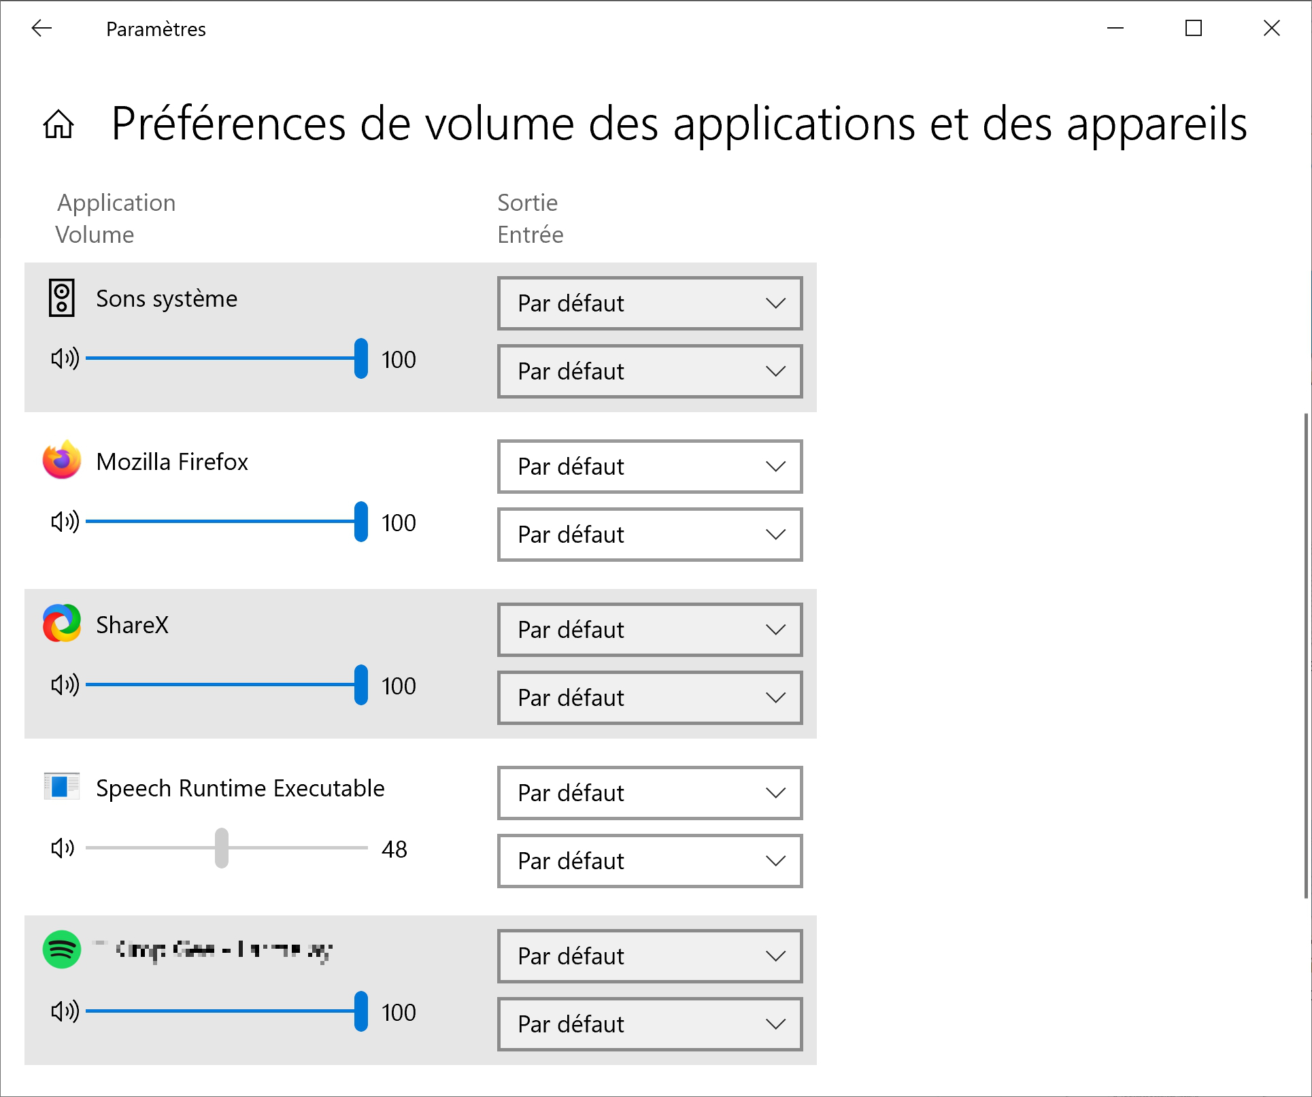Click the Spotify app icon
Viewport: 1312px width, 1097px height.
tap(62, 949)
